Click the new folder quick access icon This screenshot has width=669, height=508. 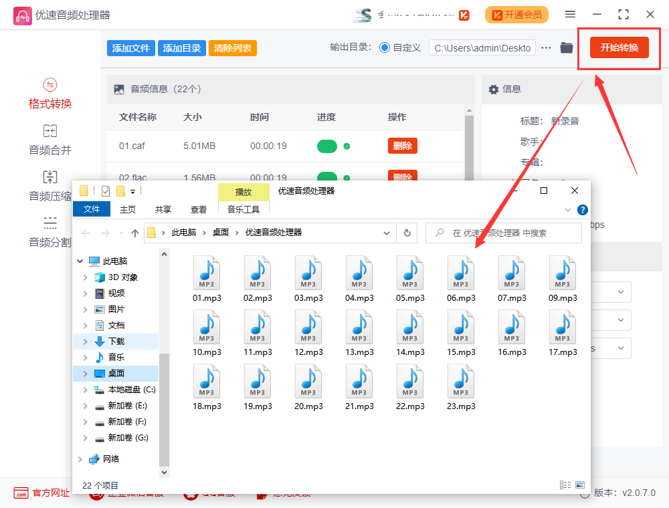click(x=120, y=191)
